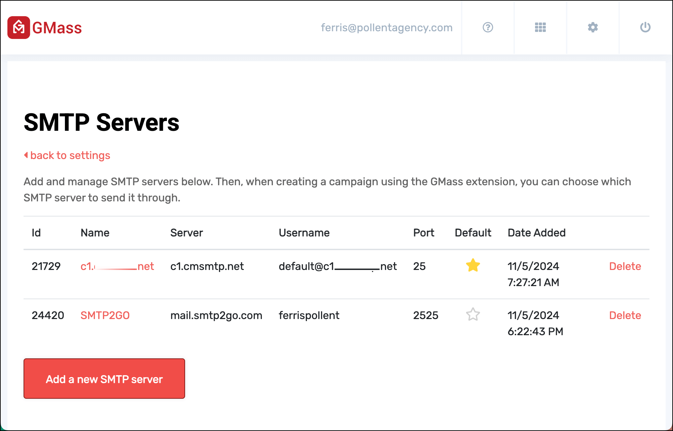Open the settings gear icon
The image size is (673, 431).
coord(593,28)
